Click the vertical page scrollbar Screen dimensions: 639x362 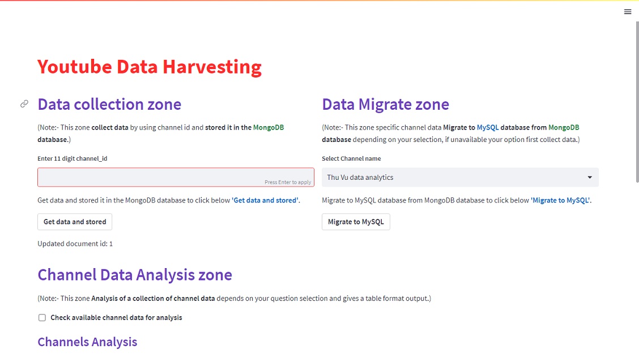(637, 102)
